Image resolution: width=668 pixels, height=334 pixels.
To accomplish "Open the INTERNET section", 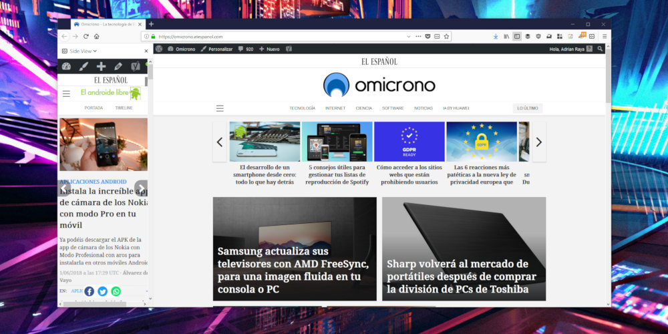I will click(335, 108).
